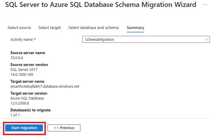
Task: Focus the Activity name text field
Action: (x=146, y=39)
